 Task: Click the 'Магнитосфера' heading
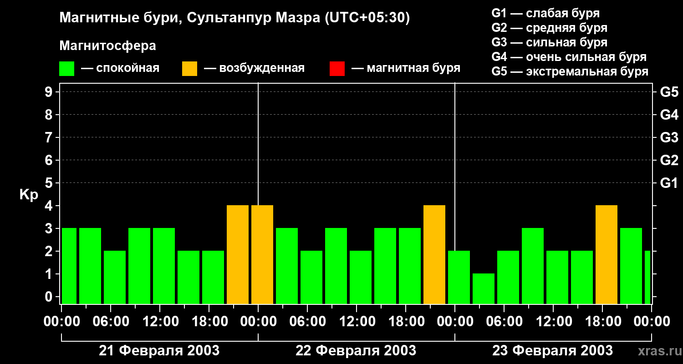coord(108,46)
